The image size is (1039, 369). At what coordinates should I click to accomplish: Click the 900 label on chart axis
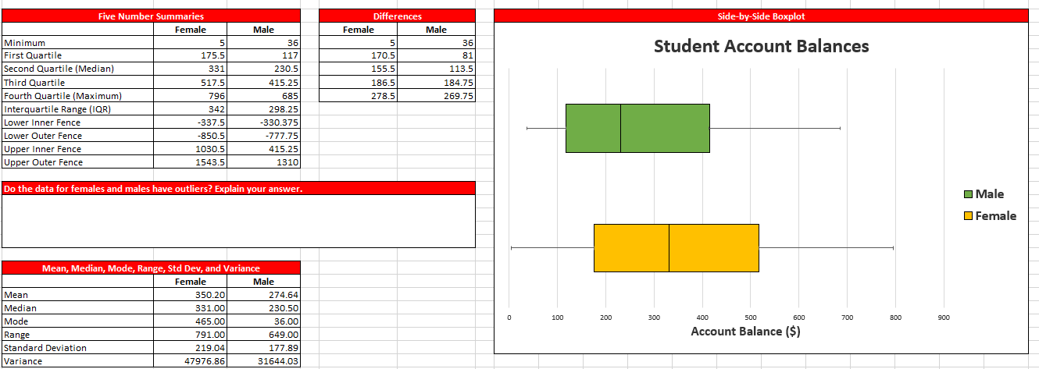944,318
